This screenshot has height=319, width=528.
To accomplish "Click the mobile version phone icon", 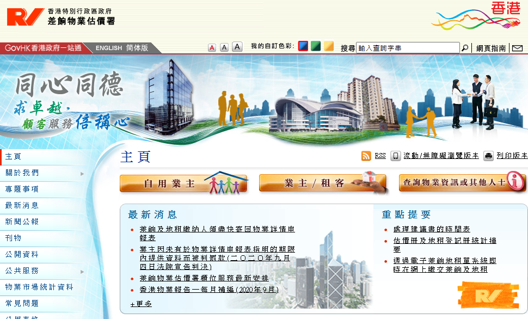I will [x=396, y=156].
